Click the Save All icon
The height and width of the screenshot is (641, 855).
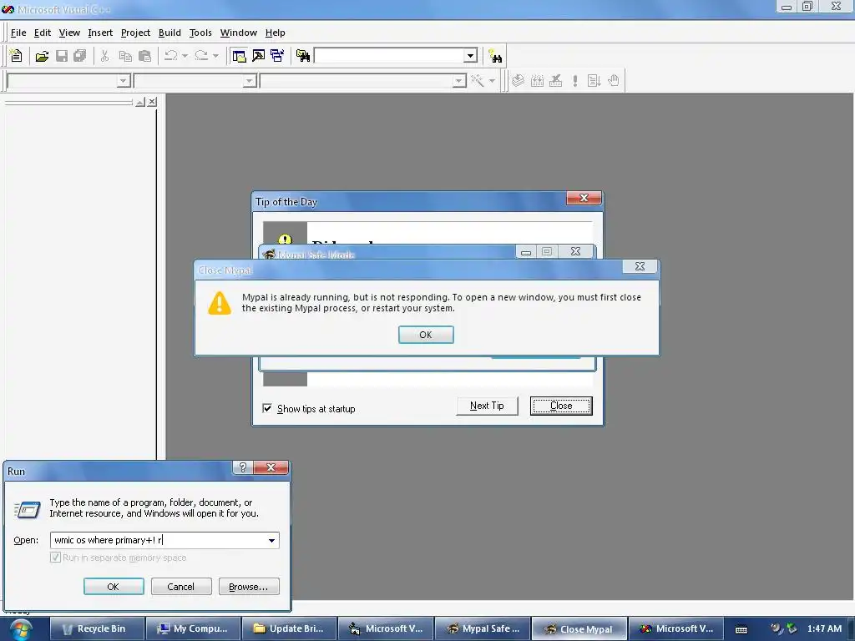click(80, 56)
